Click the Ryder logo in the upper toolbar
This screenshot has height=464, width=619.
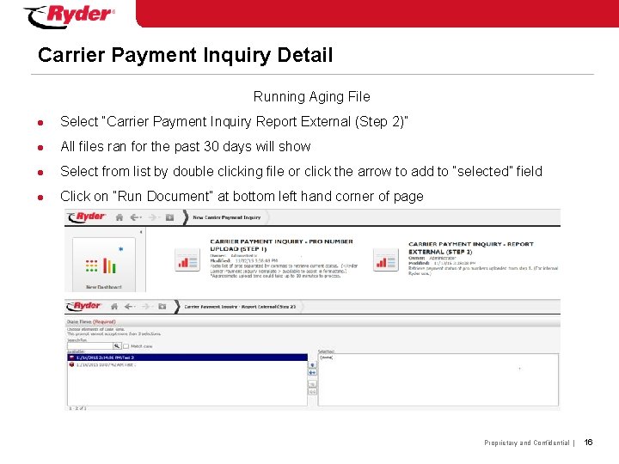[86, 217]
